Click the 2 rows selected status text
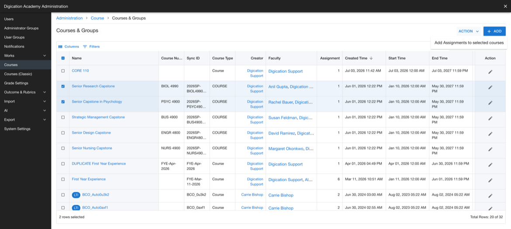511x229 pixels. point(72,217)
